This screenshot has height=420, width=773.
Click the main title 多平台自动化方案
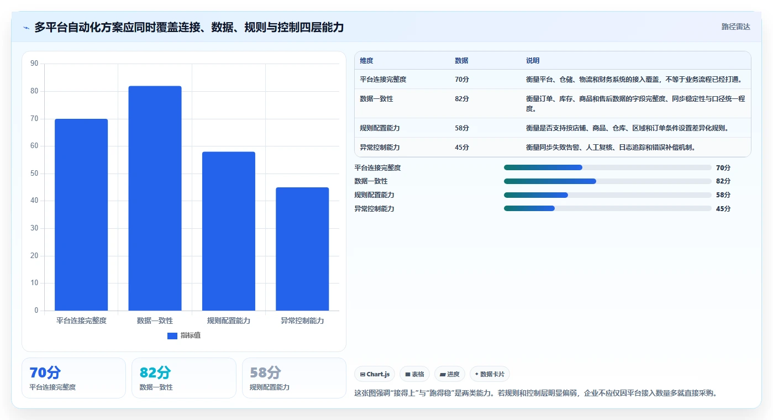pos(189,27)
